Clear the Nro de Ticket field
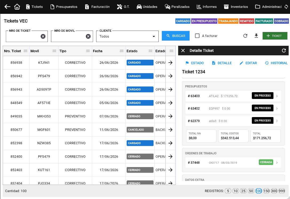 (x=43, y=36)
